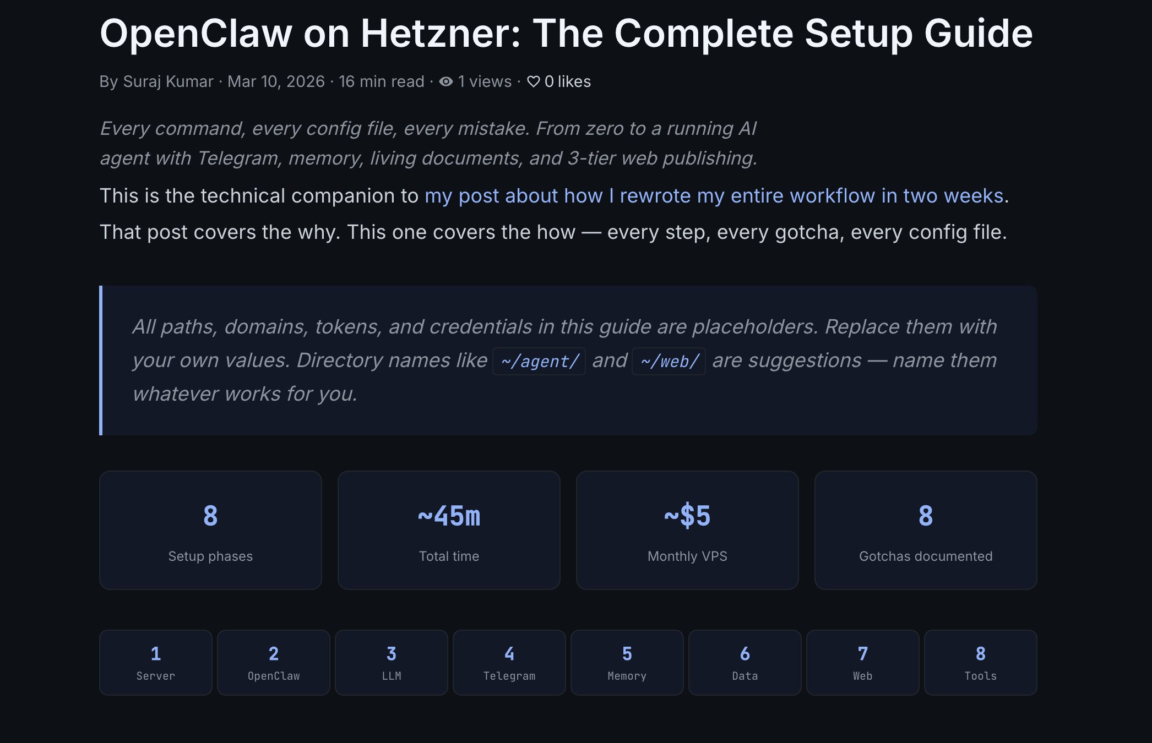Viewport: 1152px width, 743px height.
Task: Click author name Suraj Kumar
Action: click(168, 82)
